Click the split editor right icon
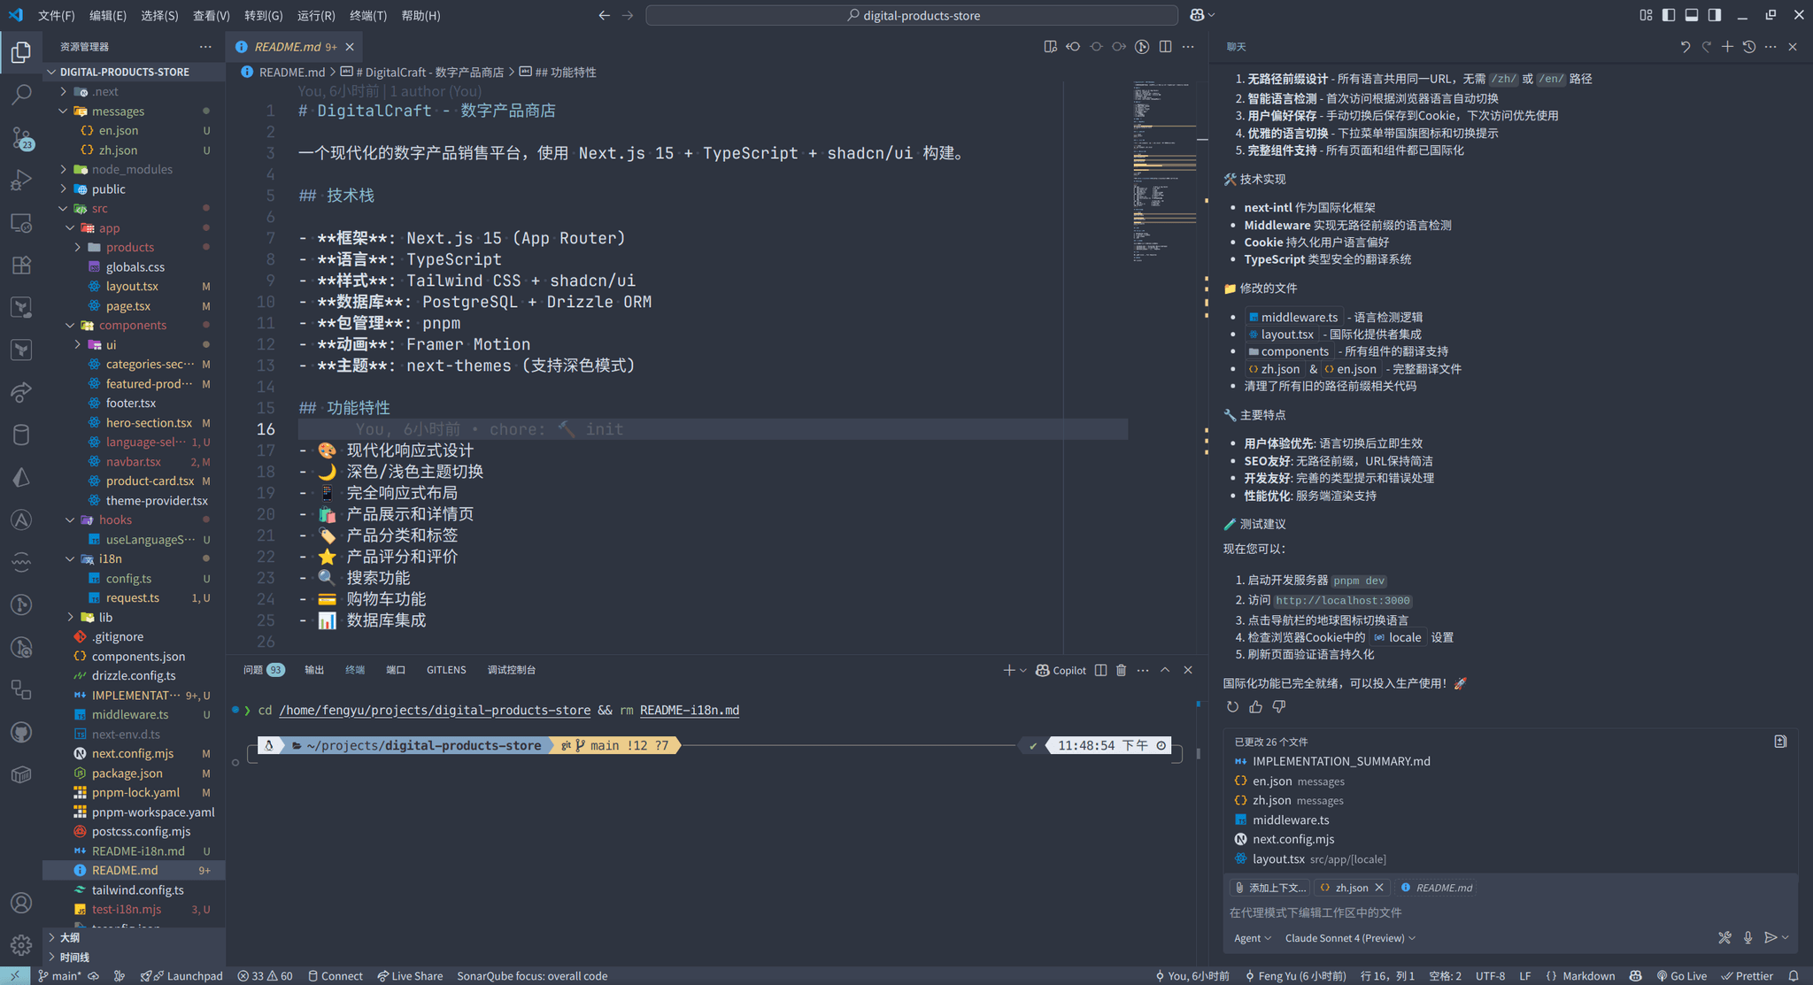Image resolution: width=1813 pixels, height=985 pixels. (x=1165, y=47)
